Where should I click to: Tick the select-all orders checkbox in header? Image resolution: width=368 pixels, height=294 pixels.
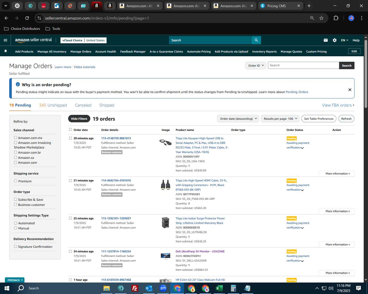(x=70, y=129)
